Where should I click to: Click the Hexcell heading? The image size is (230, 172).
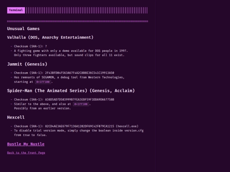click(16, 117)
